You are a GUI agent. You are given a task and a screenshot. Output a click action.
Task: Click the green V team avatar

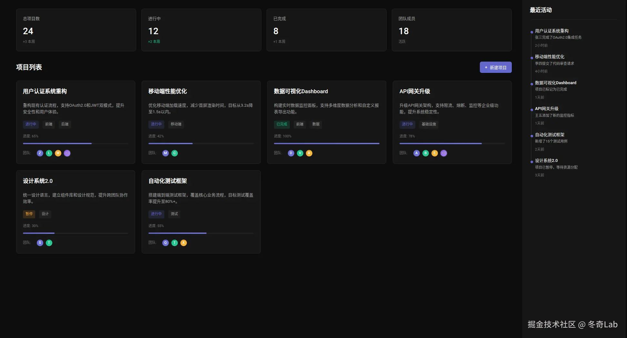point(300,153)
